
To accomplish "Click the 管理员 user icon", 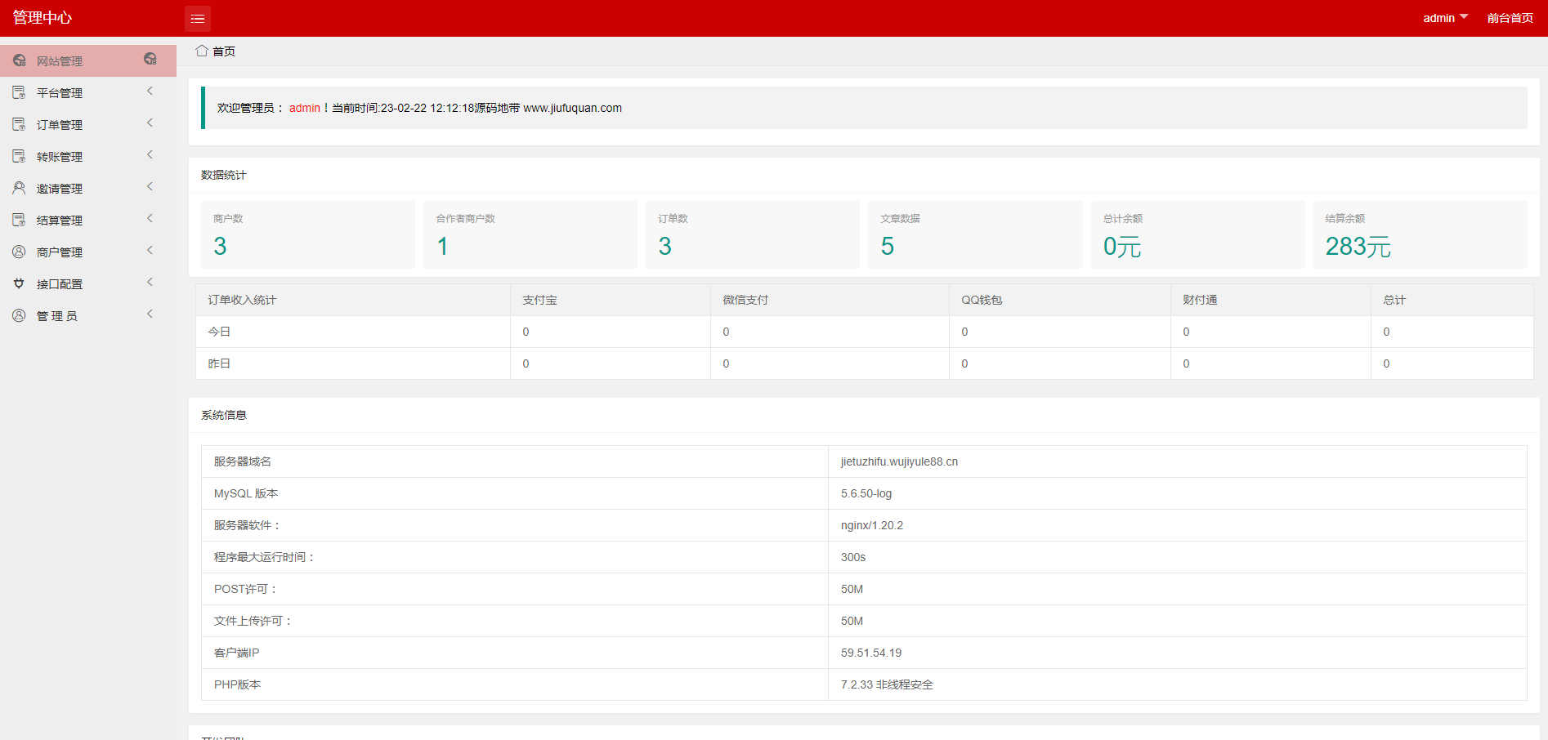I will point(19,315).
